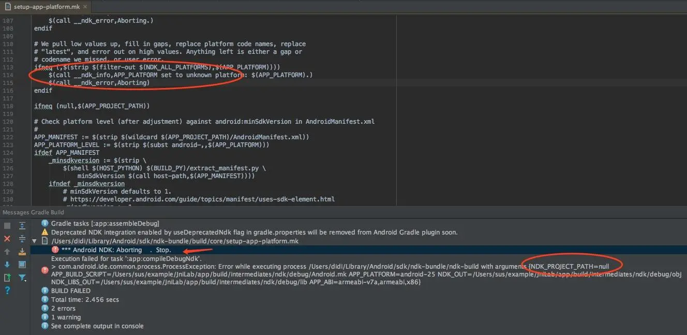Expand all messages in the build output
This screenshot has width=687, height=335.
pyautogui.click(x=21, y=225)
